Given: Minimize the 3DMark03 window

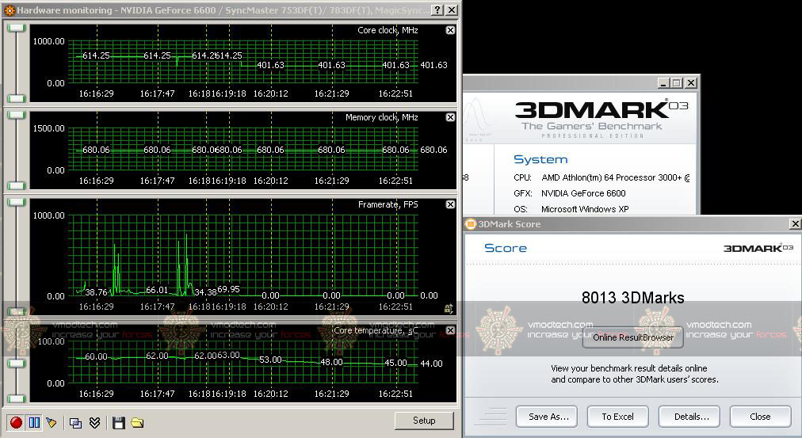Looking at the screenshot, I should [663, 83].
